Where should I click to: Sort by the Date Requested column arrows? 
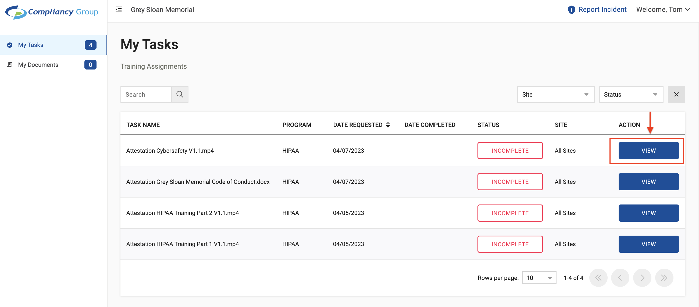tap(388, 125)
